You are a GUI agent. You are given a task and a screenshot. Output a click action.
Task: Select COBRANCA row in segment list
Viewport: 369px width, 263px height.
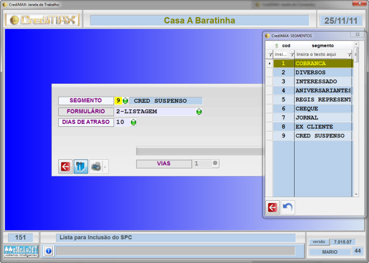click(322, 63)
